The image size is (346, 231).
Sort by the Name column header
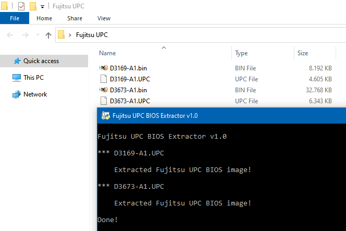(x=107, y=53)
